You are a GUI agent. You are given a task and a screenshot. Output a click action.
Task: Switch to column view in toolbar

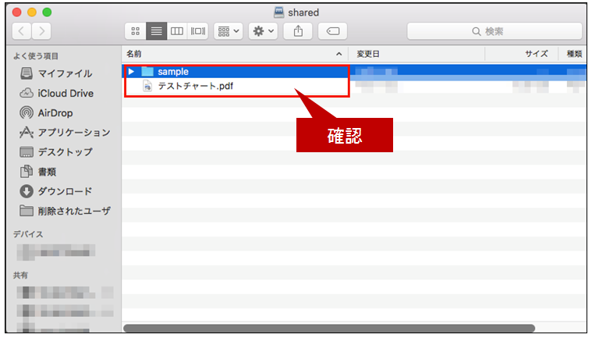pyautogui.click(x=177, y=31)
